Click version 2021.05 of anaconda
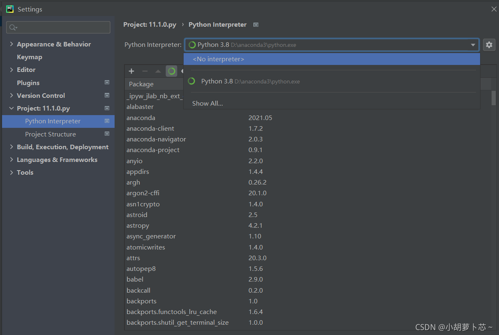Viewport: 499px width, 335px height. tap(260, 118)
